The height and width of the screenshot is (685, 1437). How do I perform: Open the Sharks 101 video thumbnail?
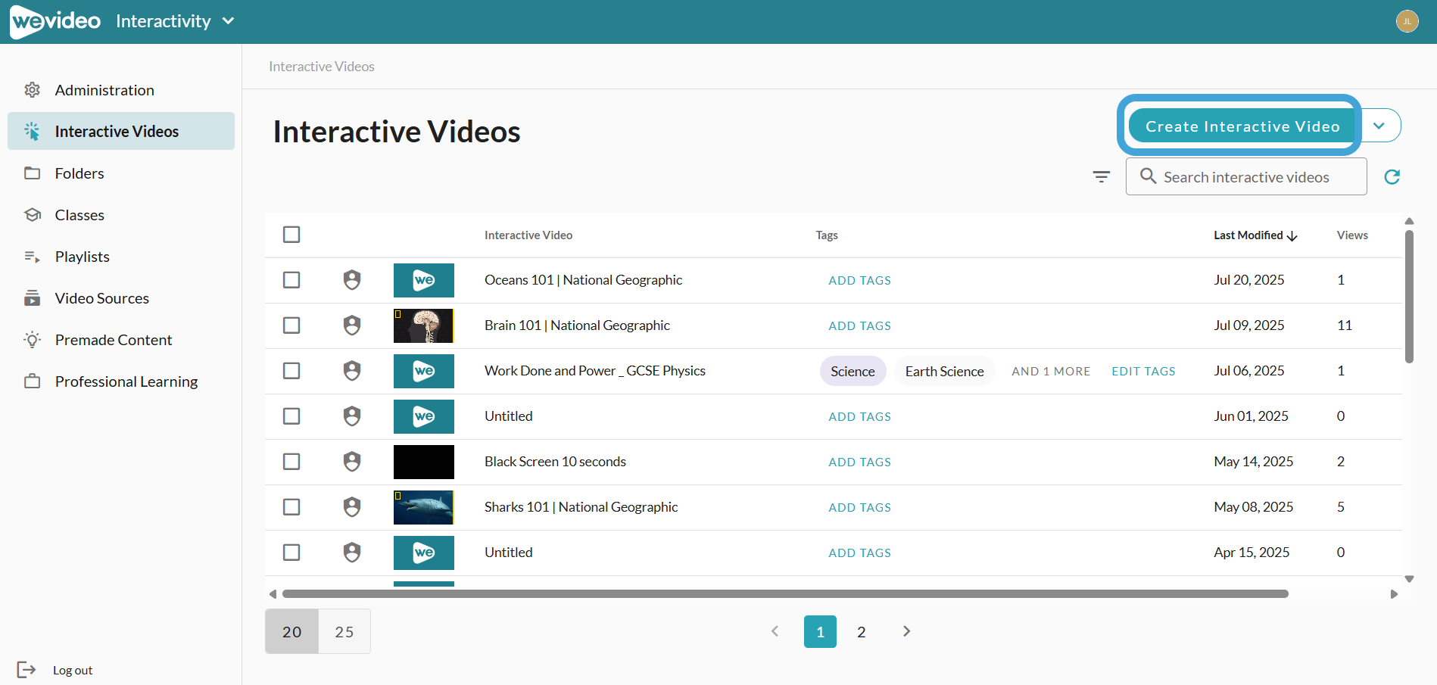coord(424,507)
